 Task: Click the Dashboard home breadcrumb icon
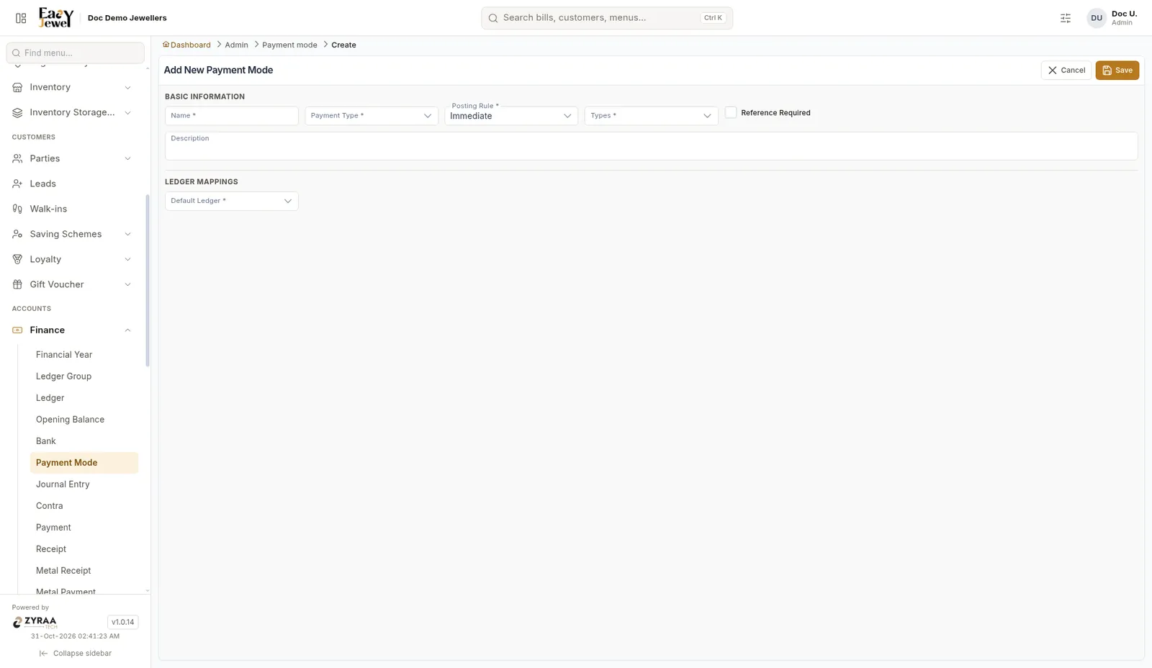coord(166,45)
